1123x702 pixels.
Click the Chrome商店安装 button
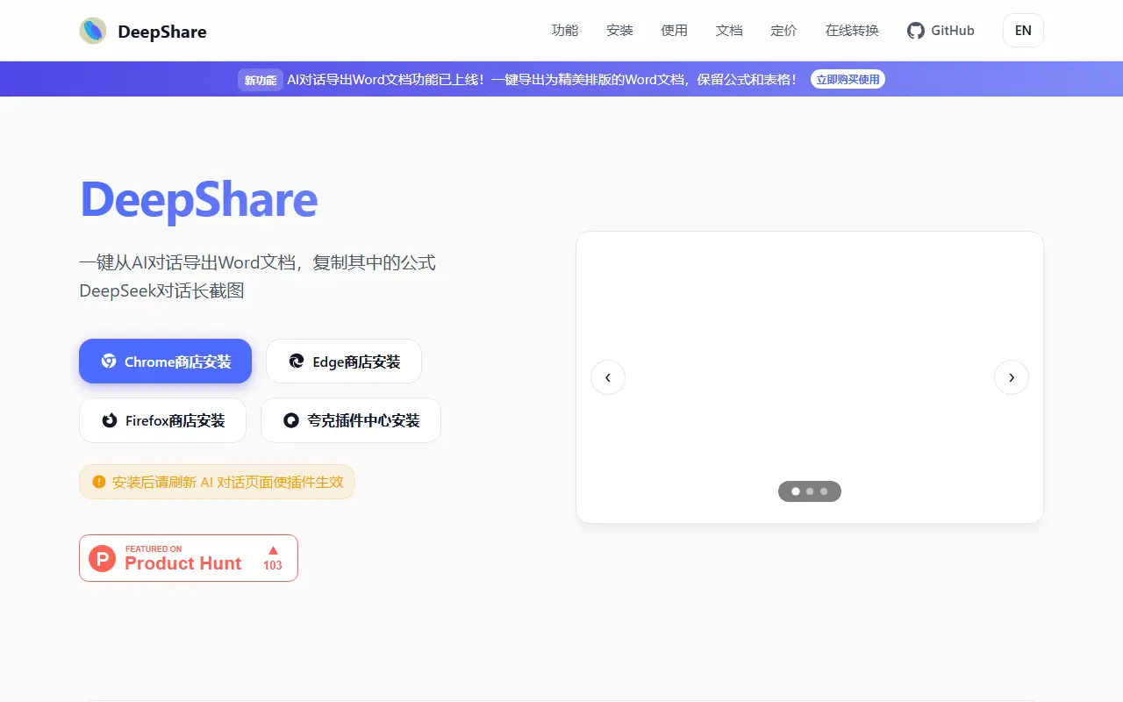[165, 362]
